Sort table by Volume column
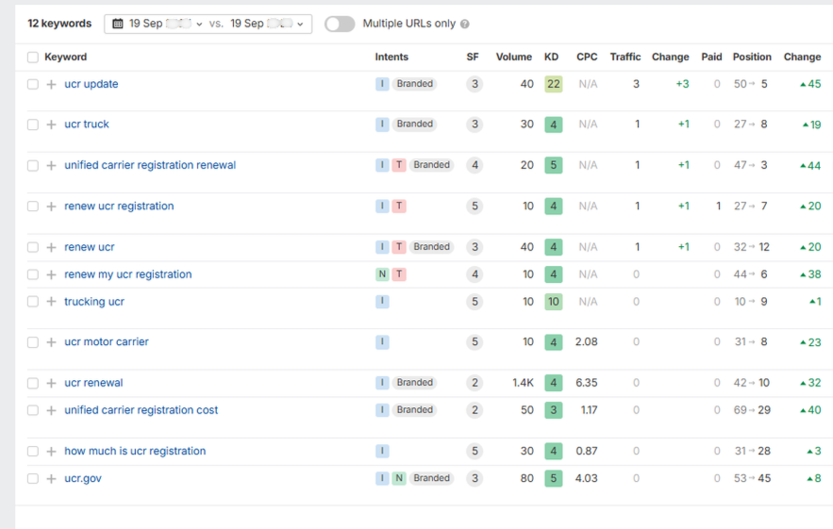 coord(514,57)
